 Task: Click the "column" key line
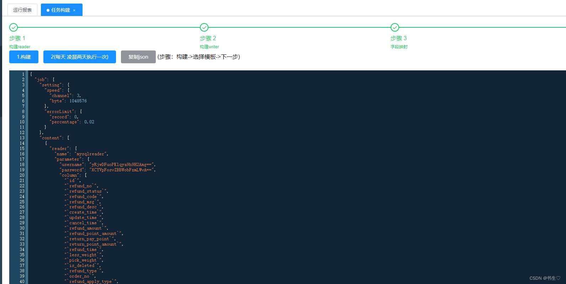pos(73,175)
